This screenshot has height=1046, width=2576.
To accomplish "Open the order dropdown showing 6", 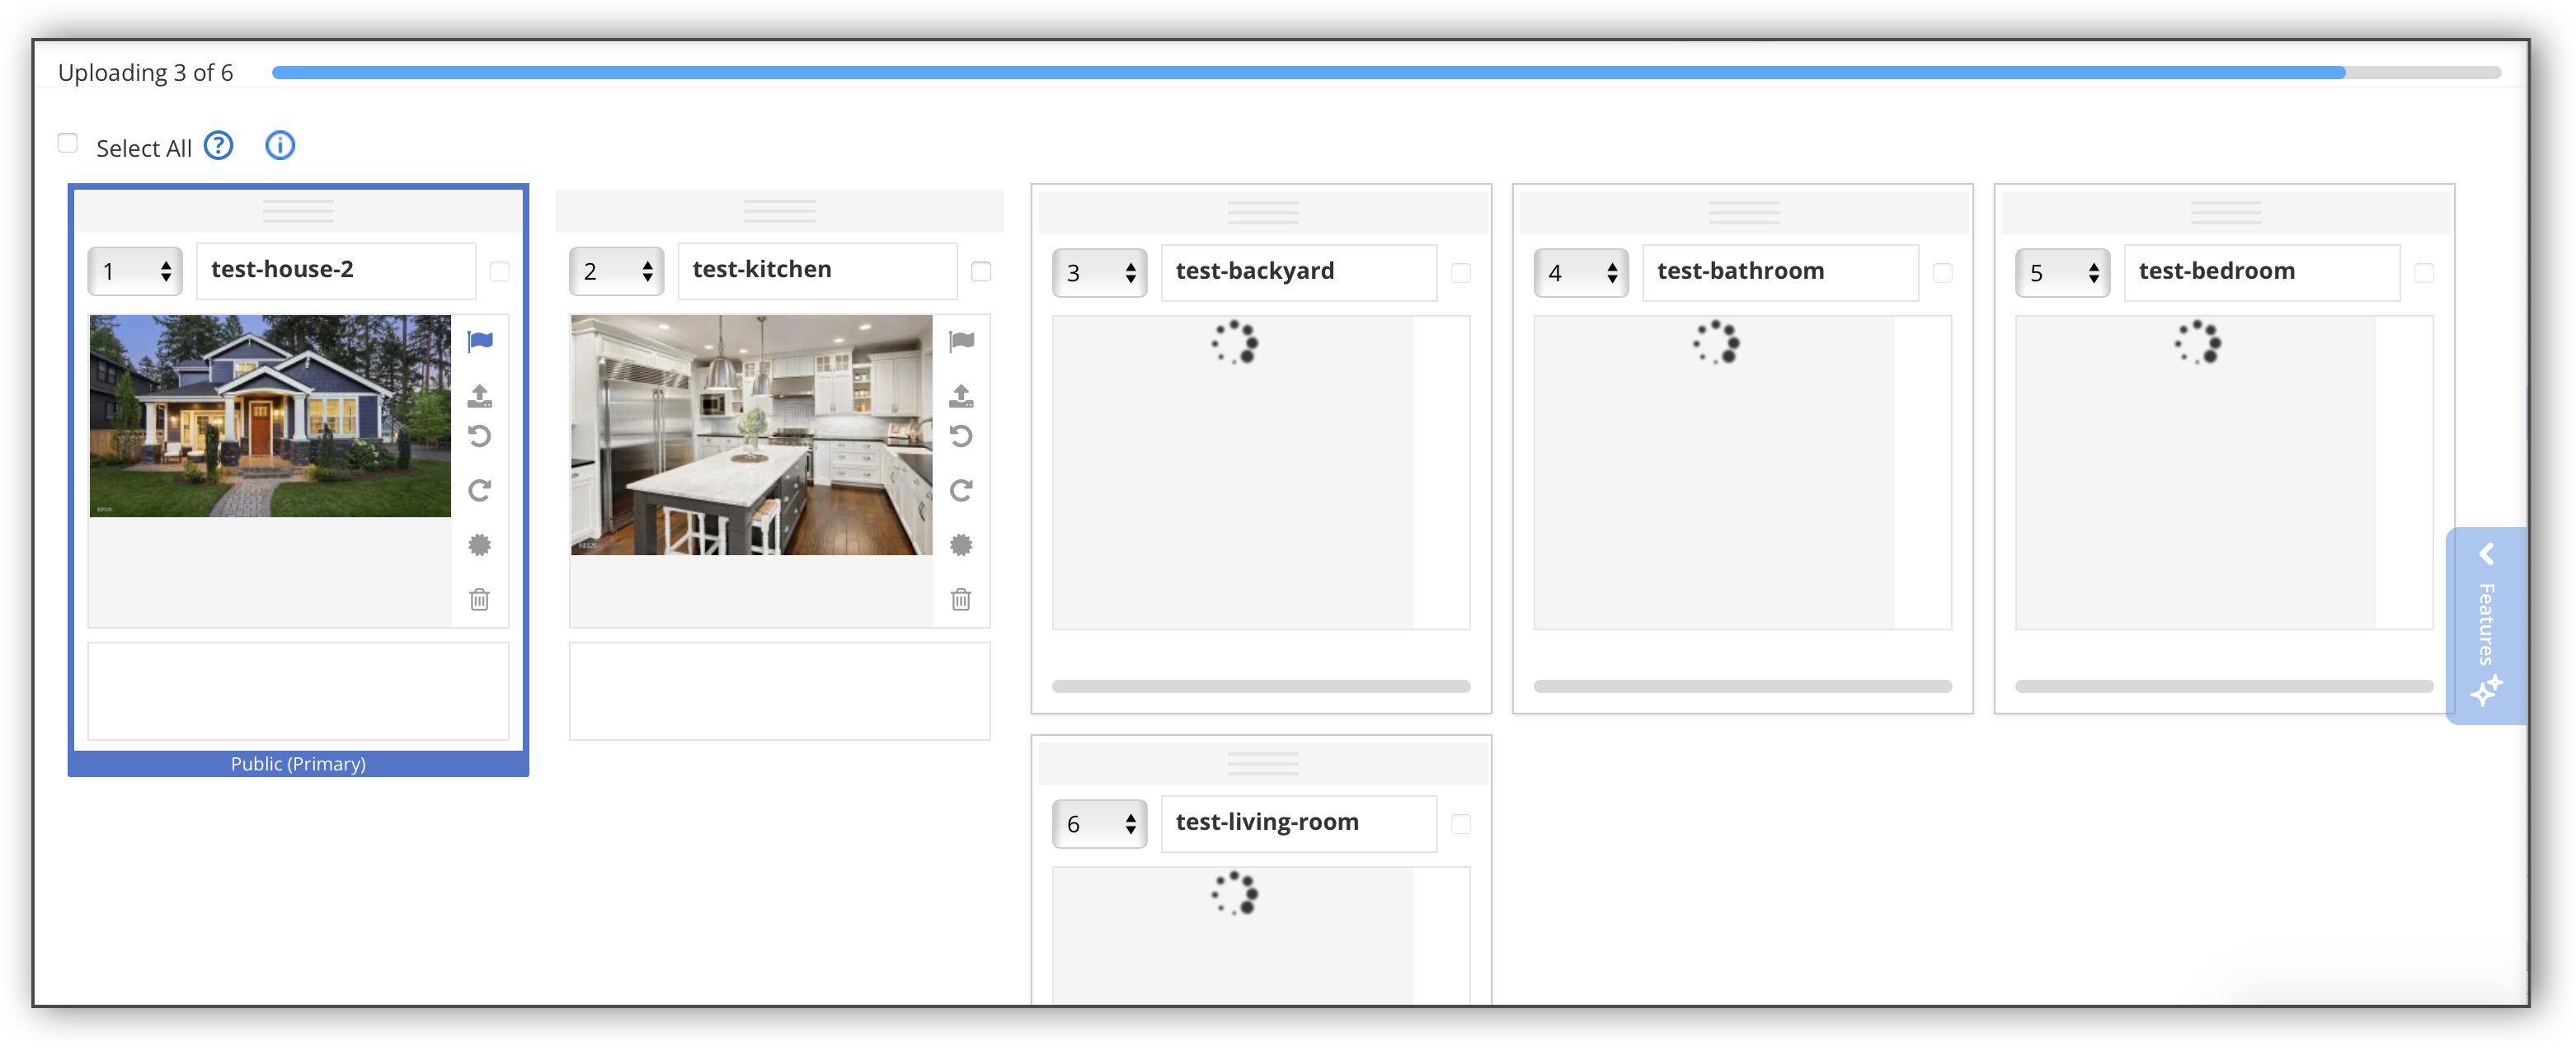I will 1099,824.
